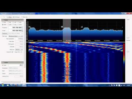Click the CW Shift field
Screen dimensions: 132x99
click(x=19, y=47)
